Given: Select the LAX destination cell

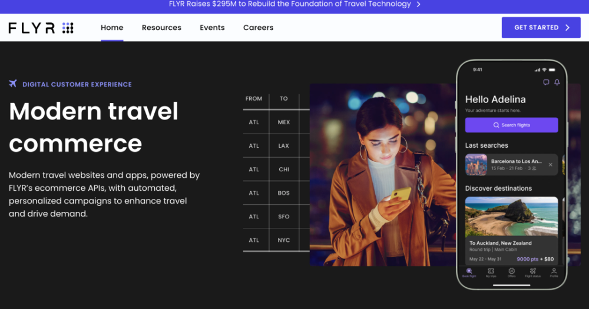Looking at the screenshot, I should click(x=284, y=146).
